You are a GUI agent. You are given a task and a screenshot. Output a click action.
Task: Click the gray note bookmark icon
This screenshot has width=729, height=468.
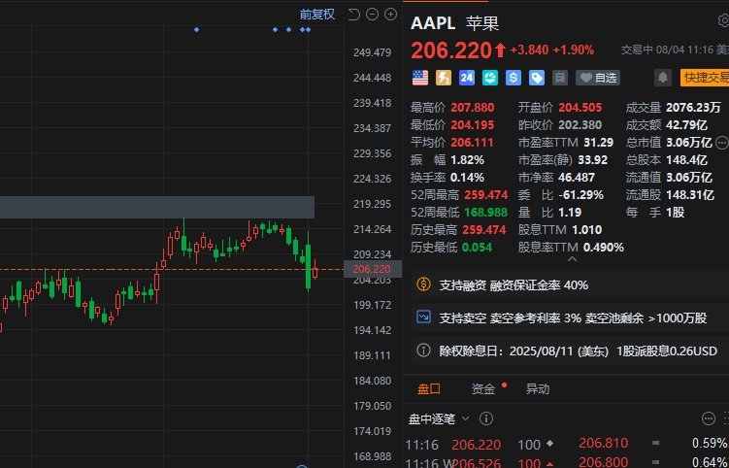pos(560,78)
